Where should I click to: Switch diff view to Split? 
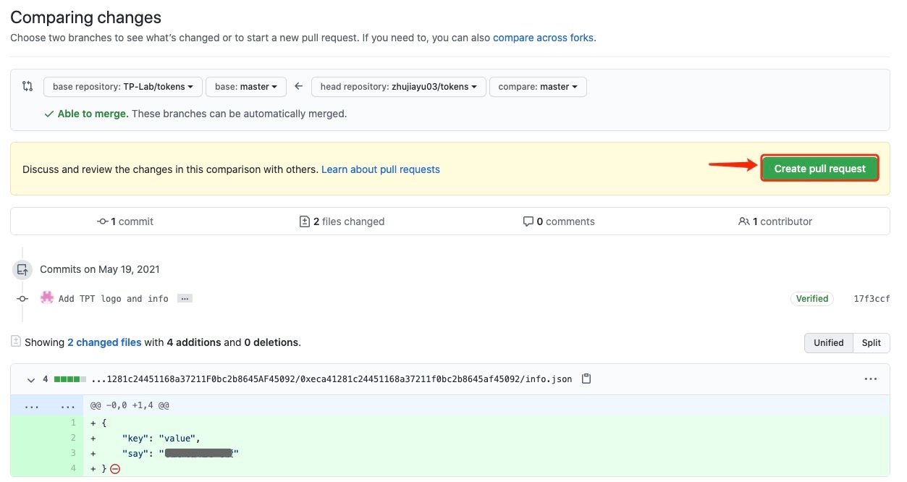point(871,342)
